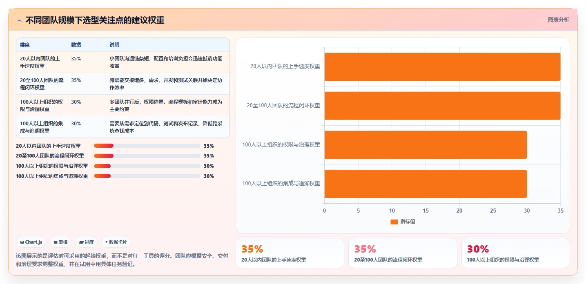Image resolution: width=586 pixels, height=284 pixels.
Task: Click the table cell 100人以上组织的权限与治理权重
Action: tap(41, 105)
